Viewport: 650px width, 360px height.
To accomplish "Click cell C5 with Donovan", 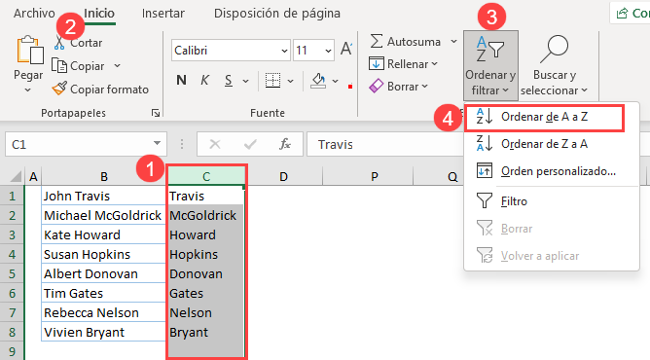I will (206, 273).
